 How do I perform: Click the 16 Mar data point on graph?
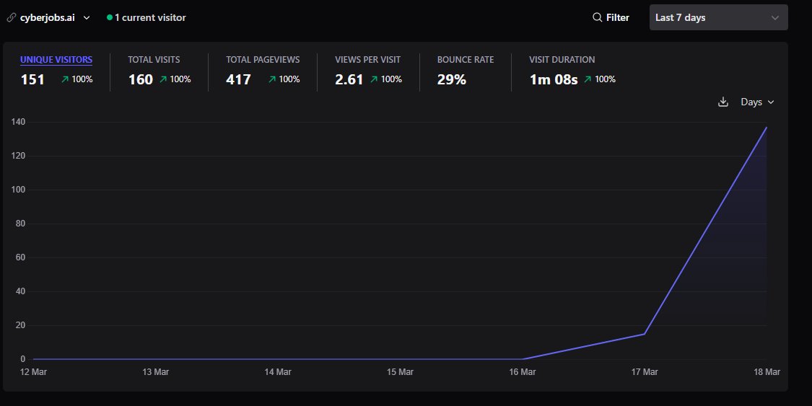pos(522,359)
